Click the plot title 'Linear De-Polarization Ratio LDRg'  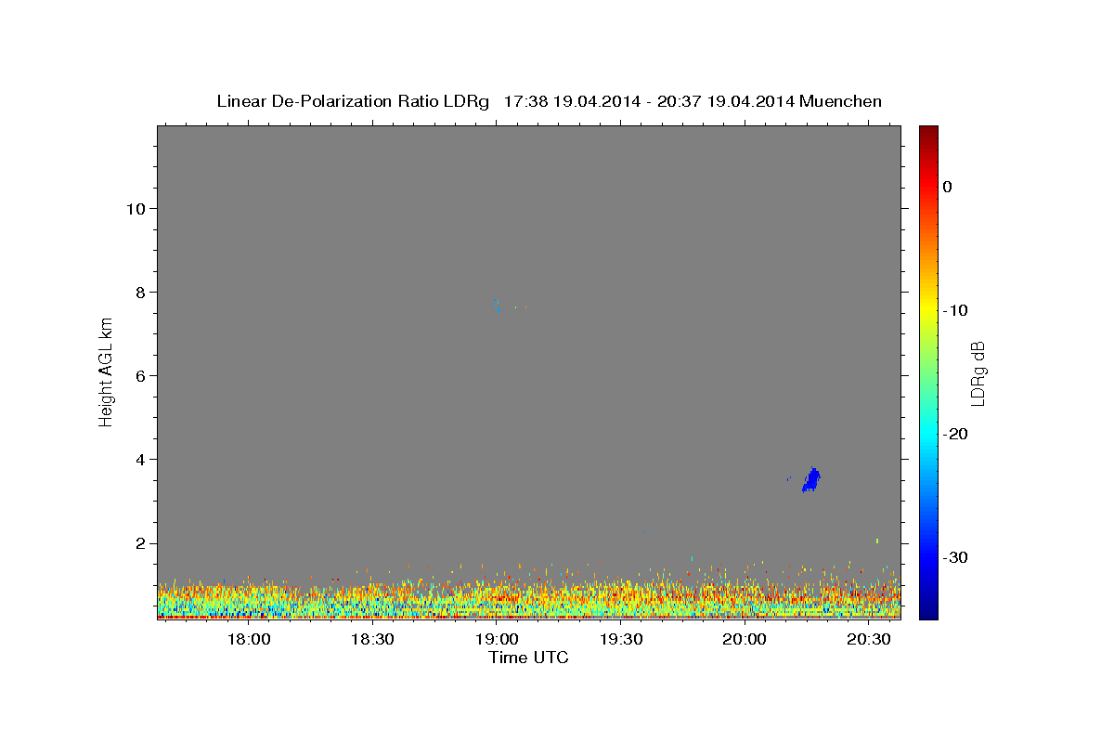[353, 101]
